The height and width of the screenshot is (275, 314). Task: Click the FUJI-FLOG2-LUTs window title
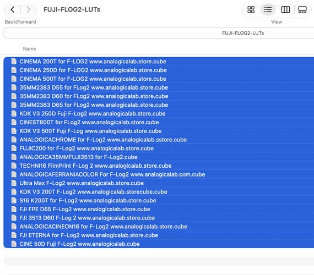tap(72, 9)
